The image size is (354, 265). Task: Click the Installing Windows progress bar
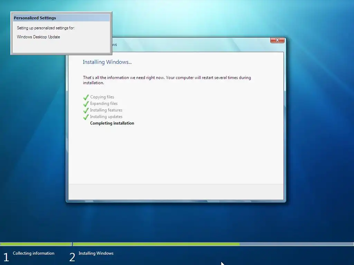tap(213, 244)
